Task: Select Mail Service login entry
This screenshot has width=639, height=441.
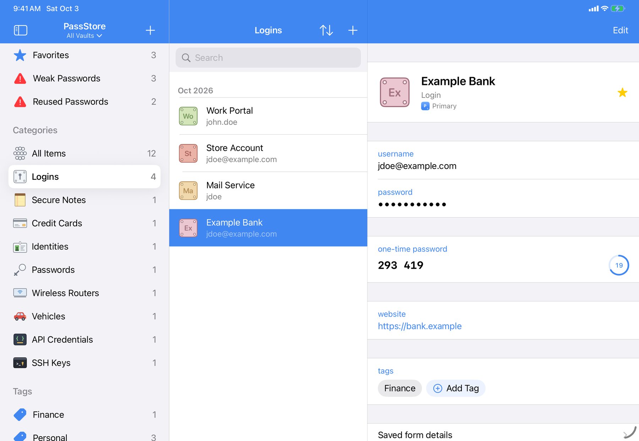Action: point(268,191)
